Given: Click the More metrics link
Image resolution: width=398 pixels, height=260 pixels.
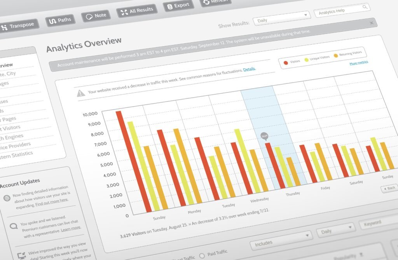Looking at the screenshot, I should point(358,62).
